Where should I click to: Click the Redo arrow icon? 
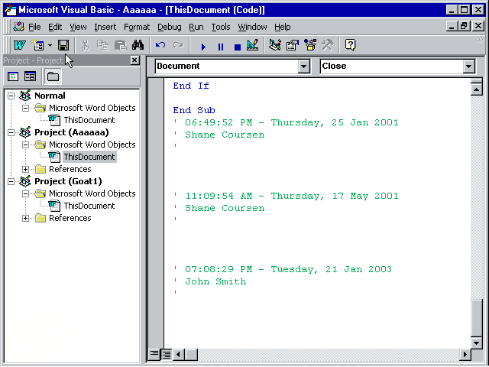178,45
